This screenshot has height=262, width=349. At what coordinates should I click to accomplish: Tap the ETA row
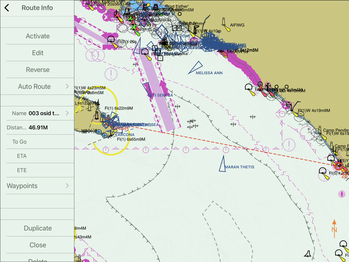pos(37,156)
